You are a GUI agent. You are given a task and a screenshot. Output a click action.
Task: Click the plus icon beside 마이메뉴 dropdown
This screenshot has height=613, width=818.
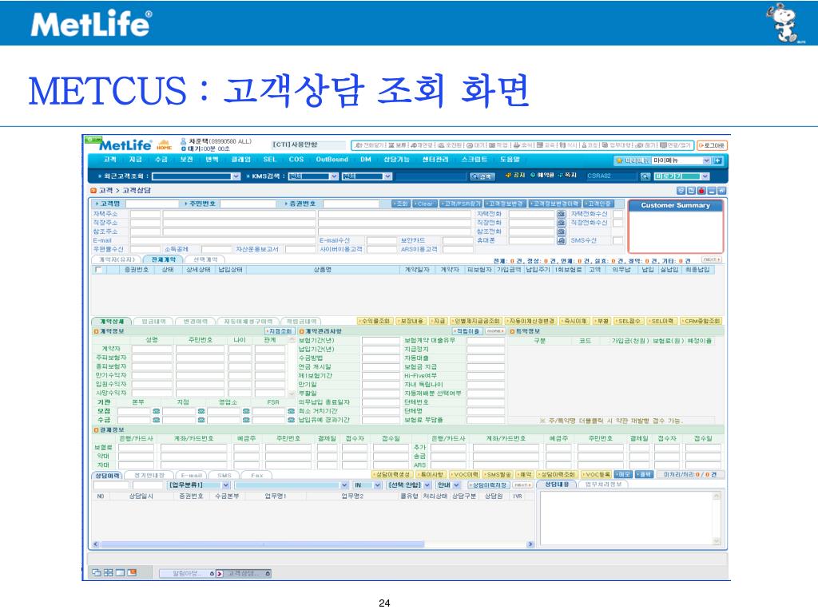pyautogui.click(x=718, y=160)
